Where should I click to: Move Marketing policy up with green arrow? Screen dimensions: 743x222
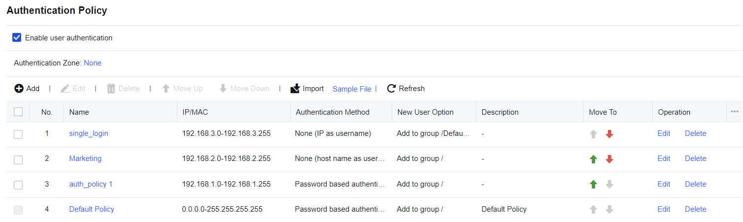coord(594,159)
